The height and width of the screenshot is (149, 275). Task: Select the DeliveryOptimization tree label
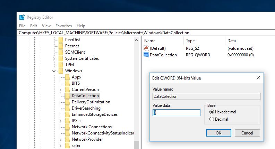coord(91,102)
